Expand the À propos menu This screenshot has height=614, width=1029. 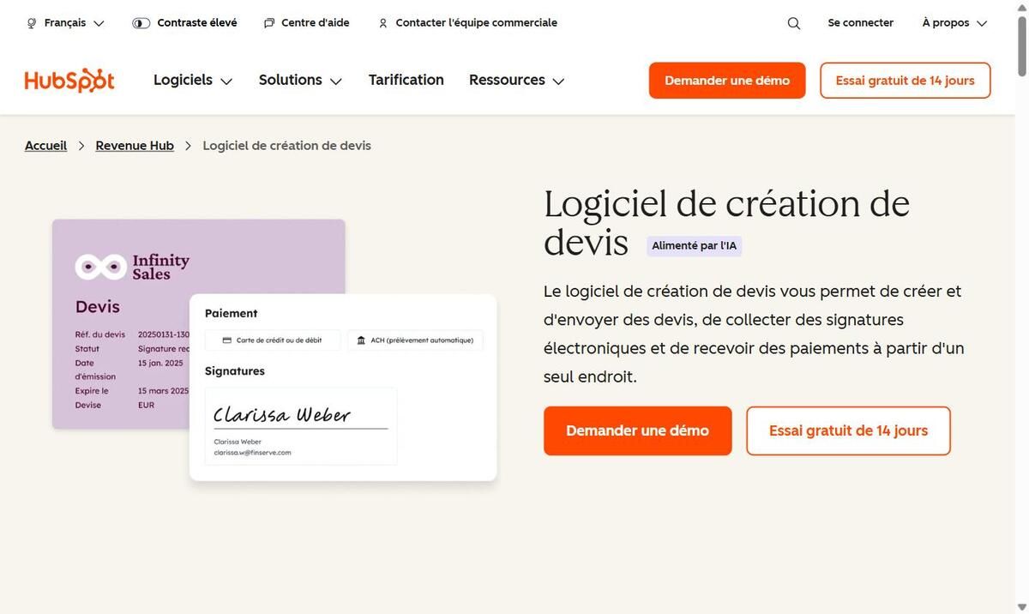[x=954, y=23]
